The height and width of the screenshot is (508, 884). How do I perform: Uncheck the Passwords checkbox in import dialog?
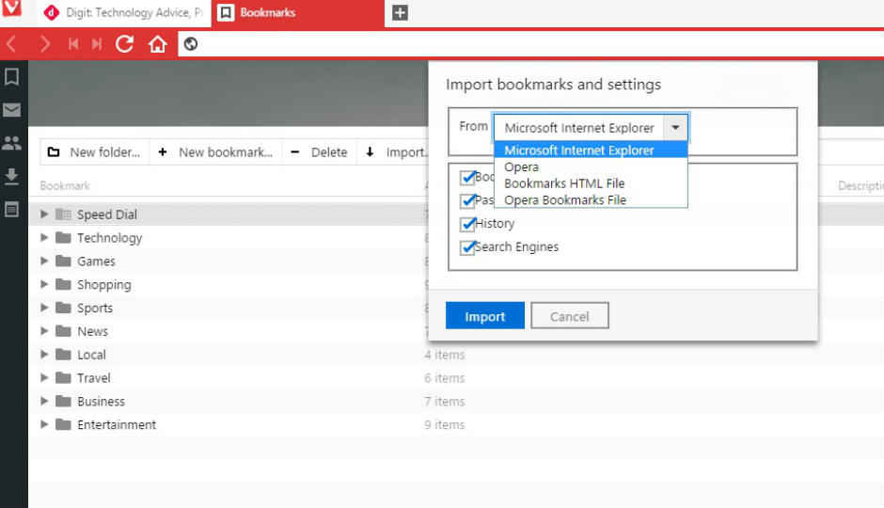(x=467, y=200)
